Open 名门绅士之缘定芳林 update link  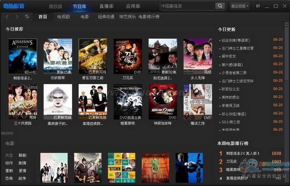pyautogui.click(x=238, y=81)
